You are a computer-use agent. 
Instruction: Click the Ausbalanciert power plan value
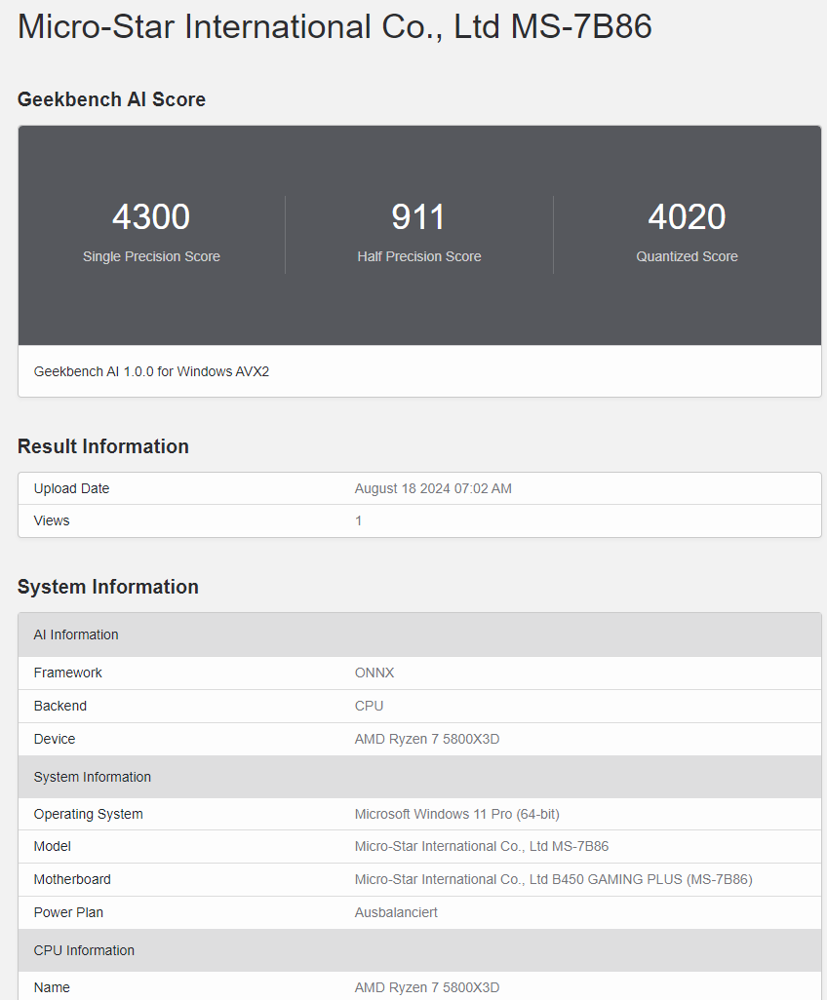(396, 912)
